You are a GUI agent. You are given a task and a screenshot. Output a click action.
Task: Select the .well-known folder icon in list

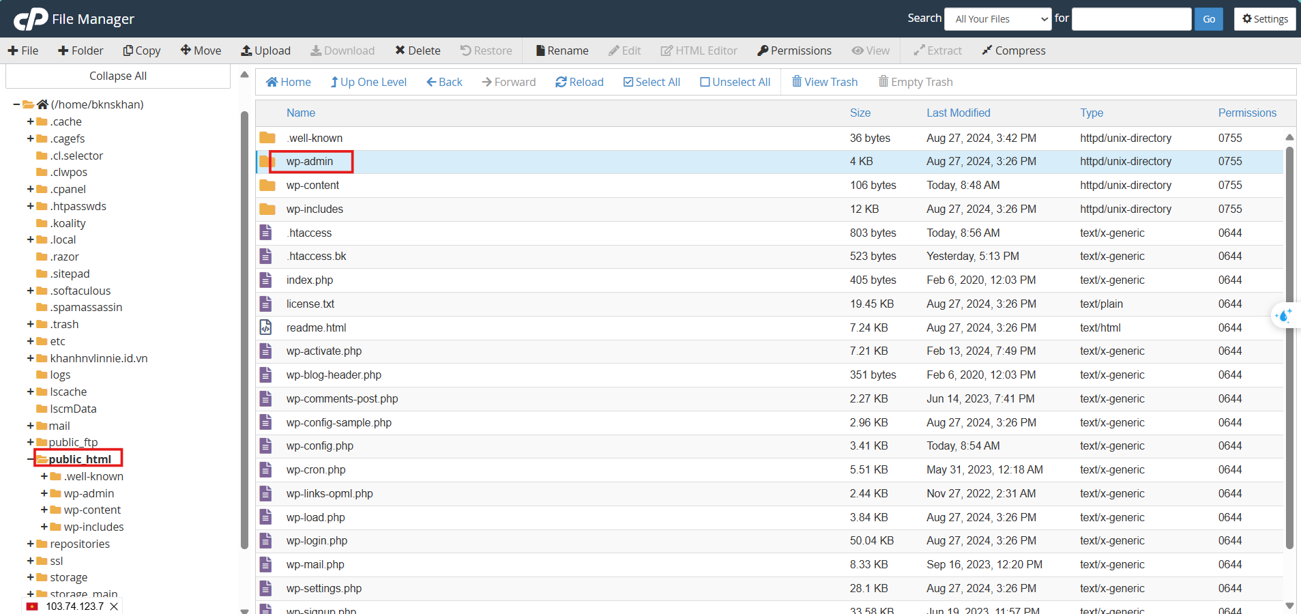click(267, 138)
